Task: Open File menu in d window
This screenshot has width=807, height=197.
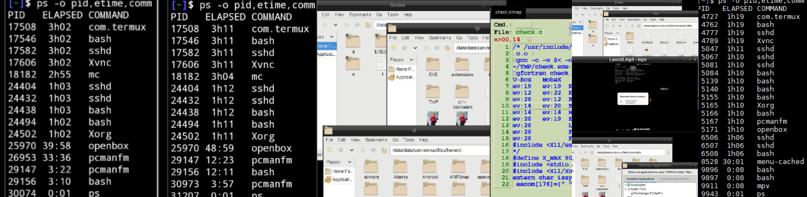Action: [x=329, y=140]
